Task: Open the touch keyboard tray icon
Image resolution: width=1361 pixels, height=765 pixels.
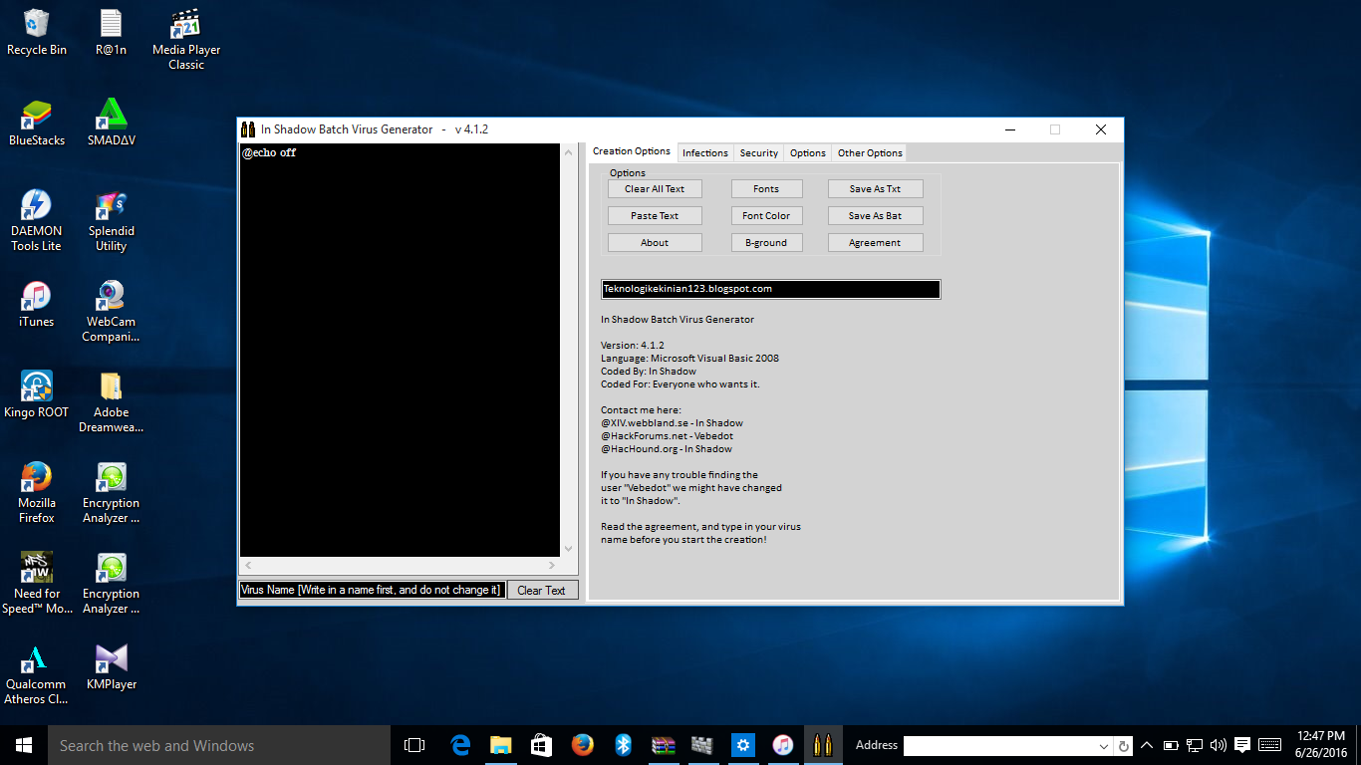Action: 1269,745
